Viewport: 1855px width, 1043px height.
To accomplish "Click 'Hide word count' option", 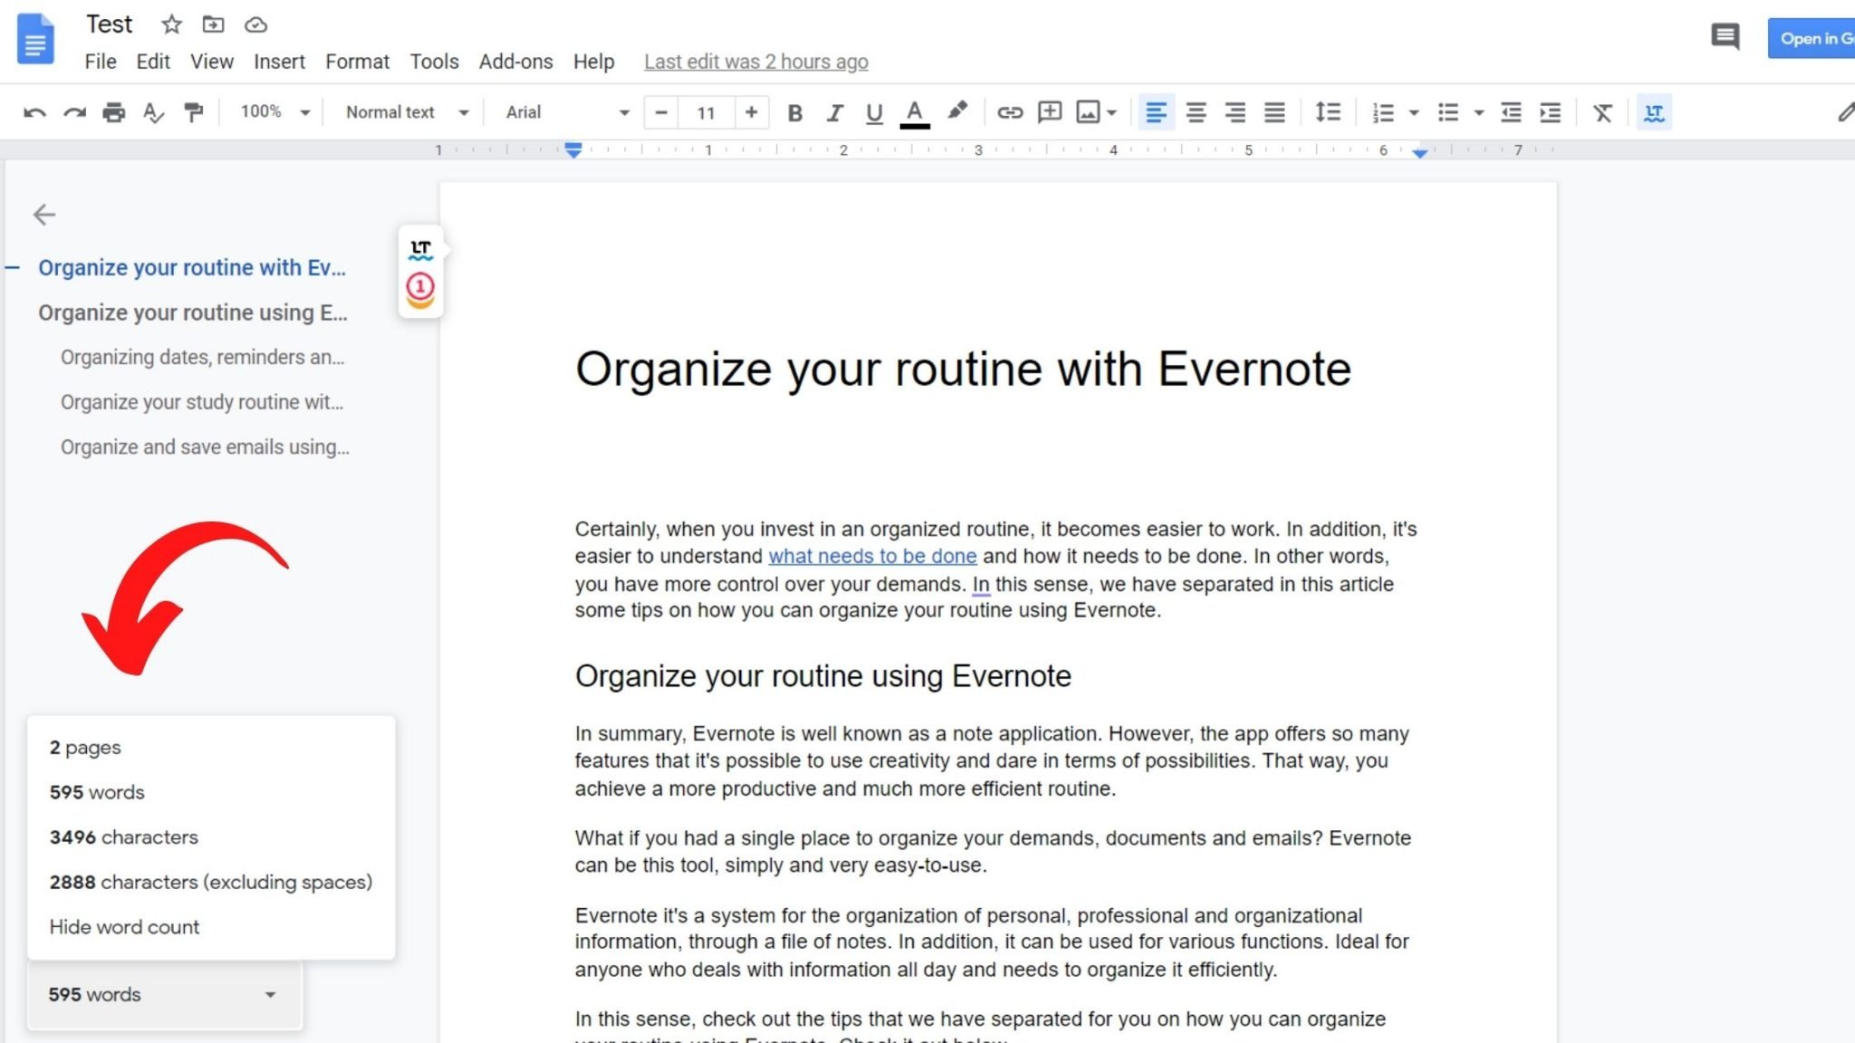I will tap(124, 927).
